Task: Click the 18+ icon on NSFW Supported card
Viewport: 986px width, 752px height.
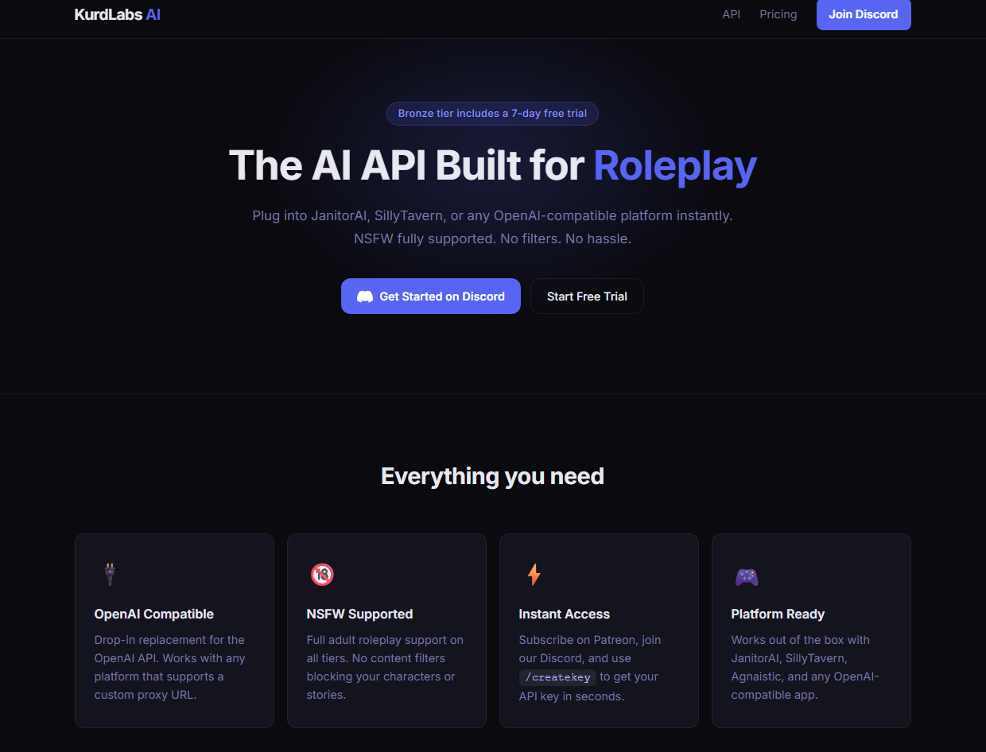Action: 322,574
